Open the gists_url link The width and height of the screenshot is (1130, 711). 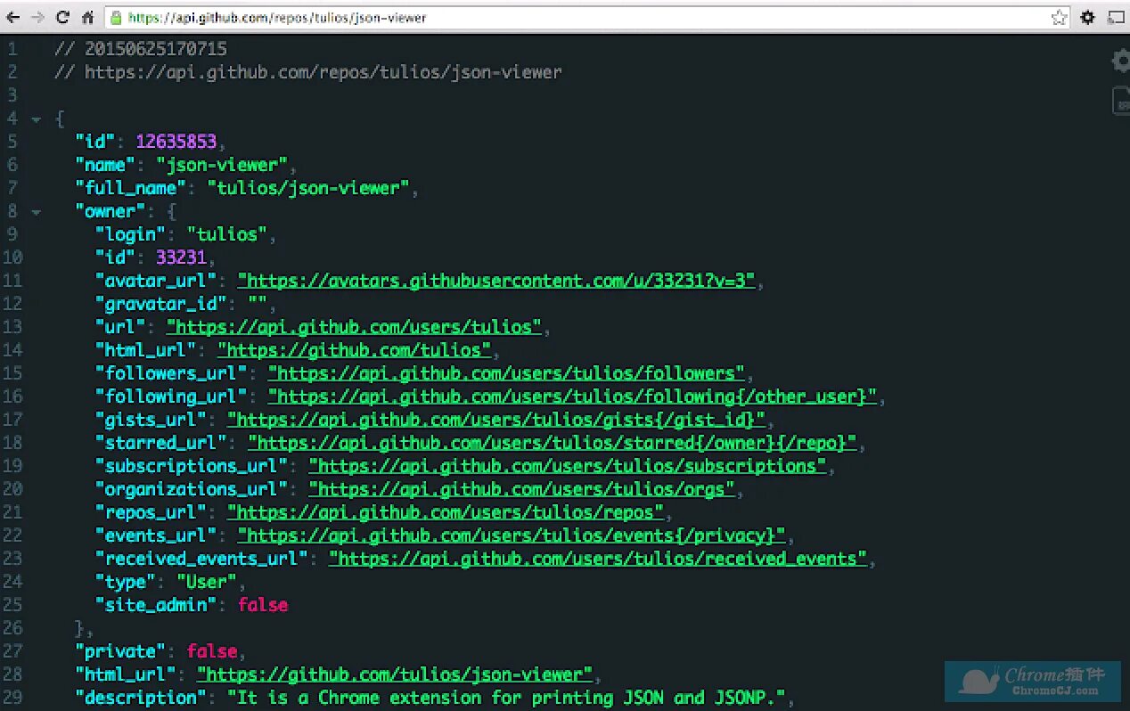(x=496, y=420)
